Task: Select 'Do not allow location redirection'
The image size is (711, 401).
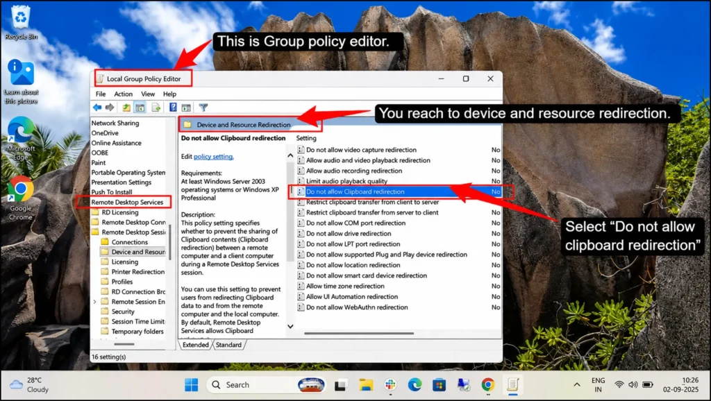Action: [353, 265]
